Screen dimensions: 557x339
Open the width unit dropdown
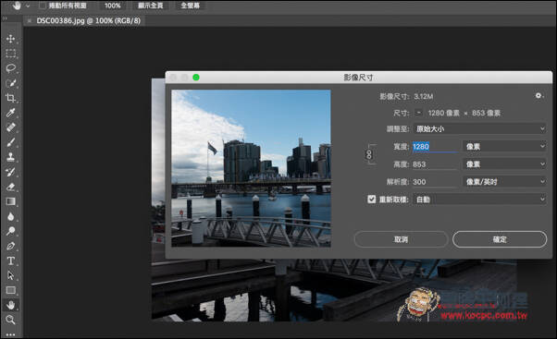pos(504,147)
